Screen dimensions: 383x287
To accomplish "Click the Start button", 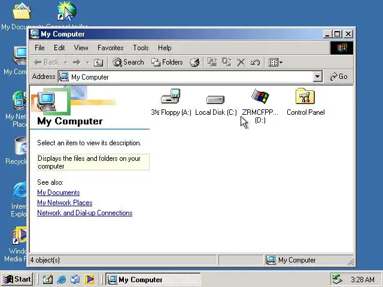I will 17,279.
